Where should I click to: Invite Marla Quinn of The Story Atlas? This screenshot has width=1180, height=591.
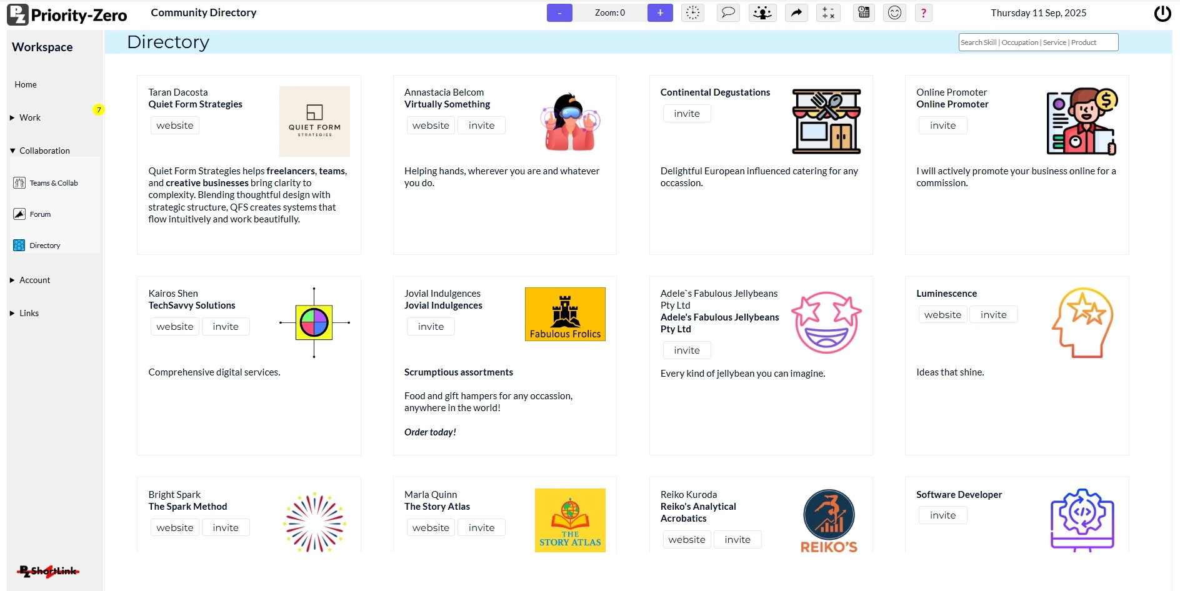coord(481,528)
